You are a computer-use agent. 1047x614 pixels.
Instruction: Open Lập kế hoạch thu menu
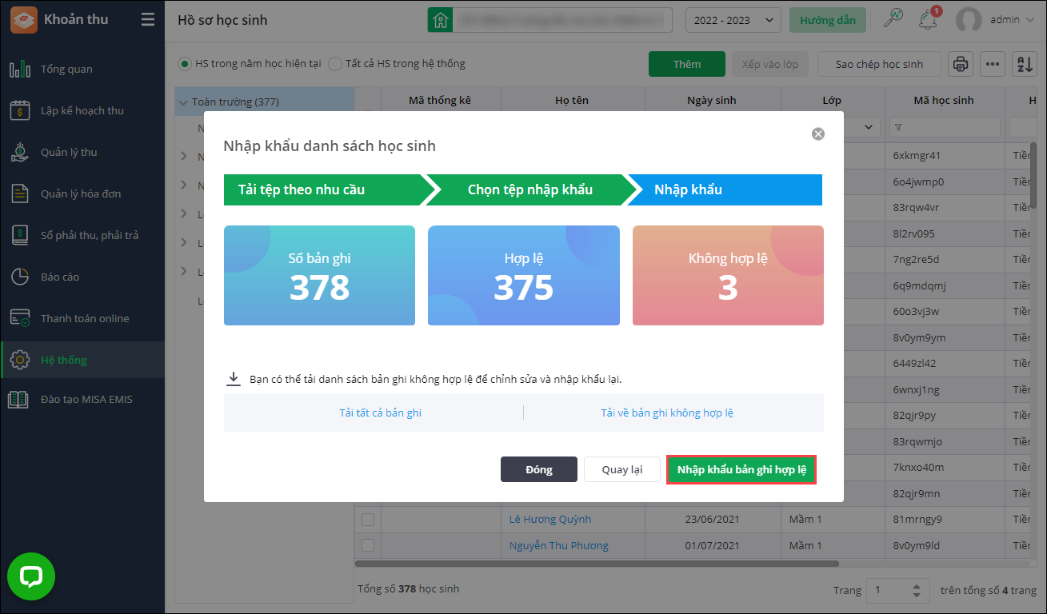pos(82,110)
